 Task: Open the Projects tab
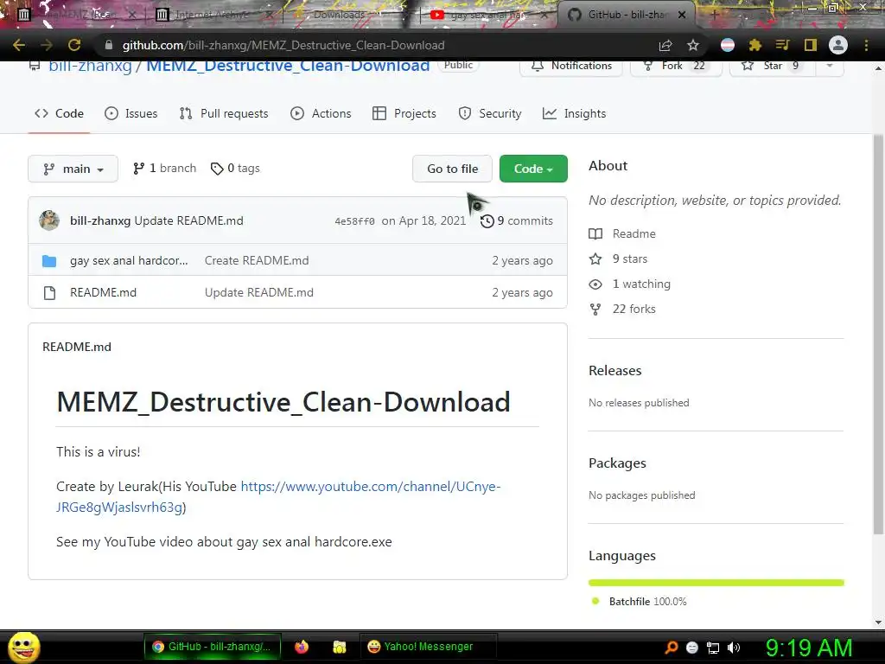click(x=404, y=113)
